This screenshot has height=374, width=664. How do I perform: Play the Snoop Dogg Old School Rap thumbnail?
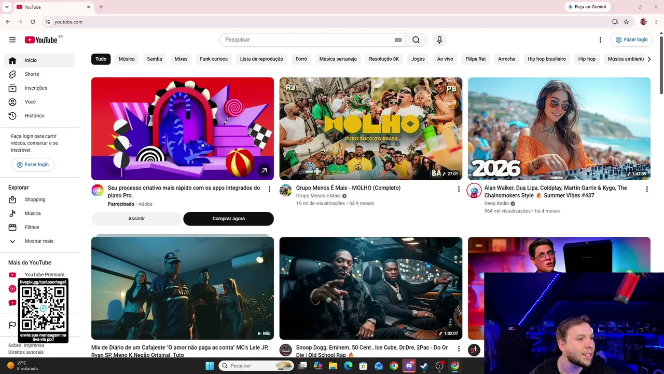[x=371, y=288]
